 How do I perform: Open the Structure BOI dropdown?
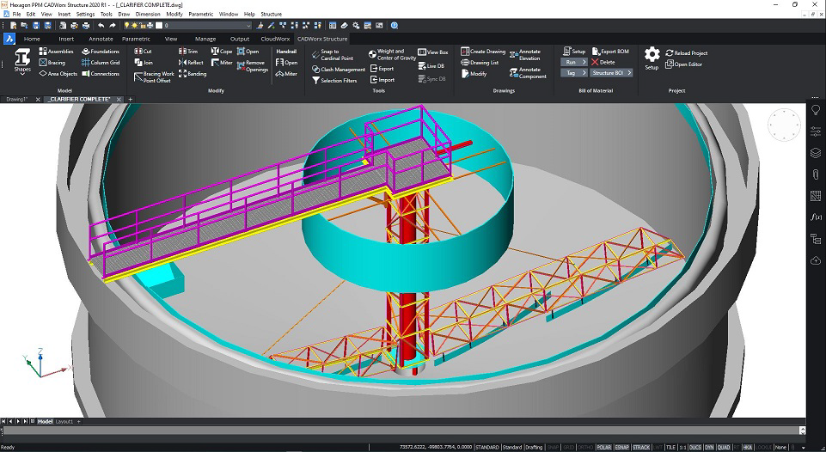[x=613, y=73]
